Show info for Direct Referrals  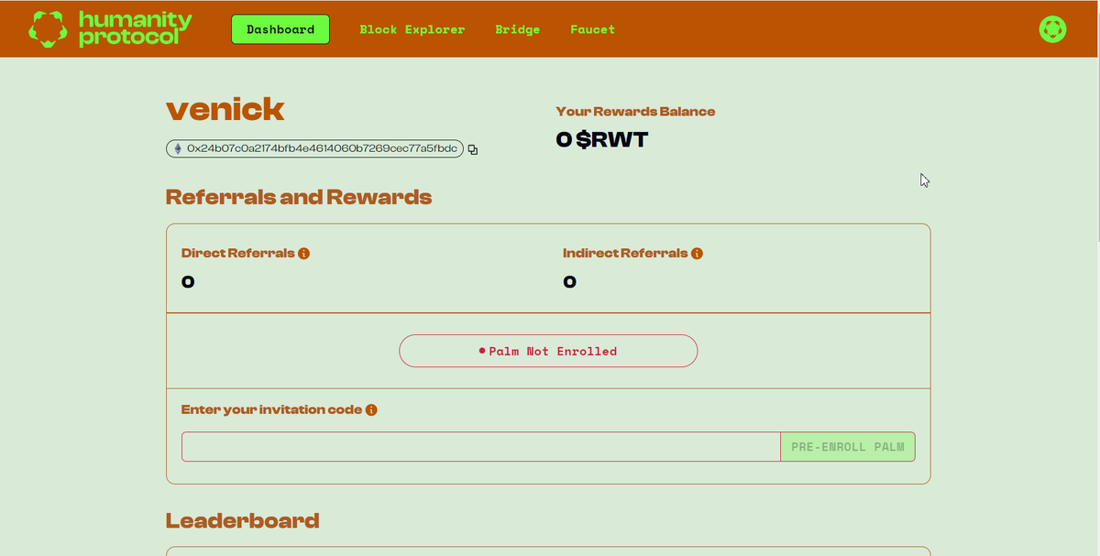(x=304, y=254)
